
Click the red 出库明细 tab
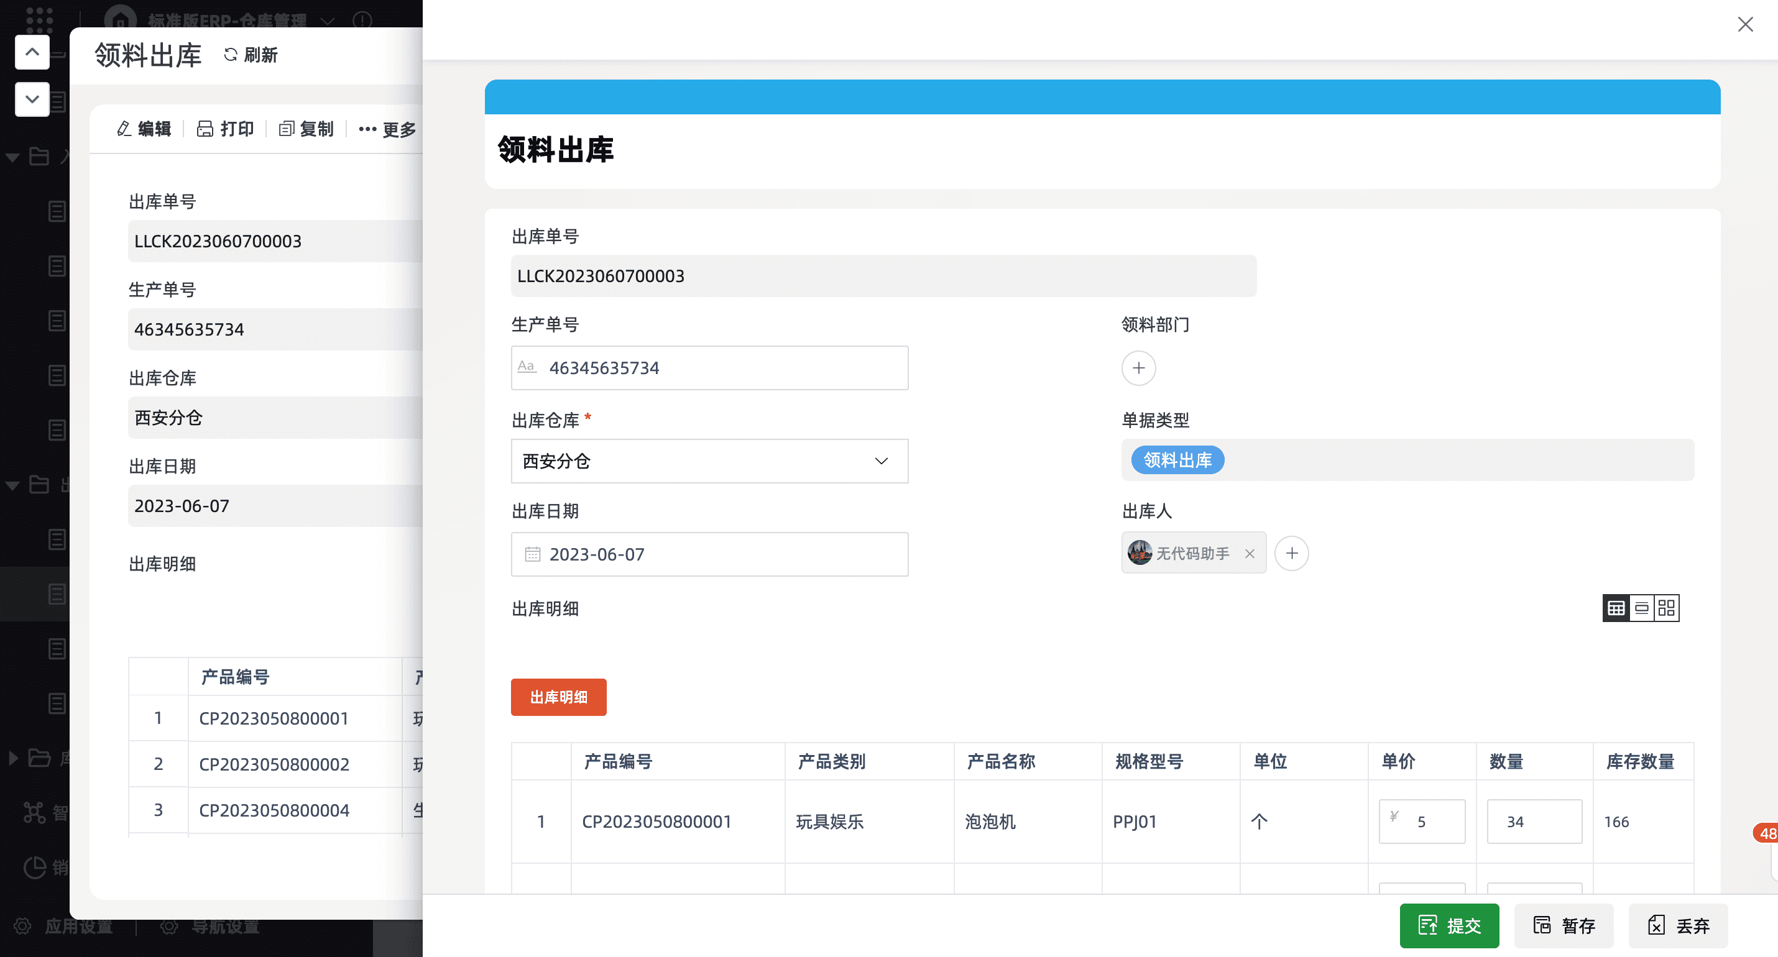558,697
